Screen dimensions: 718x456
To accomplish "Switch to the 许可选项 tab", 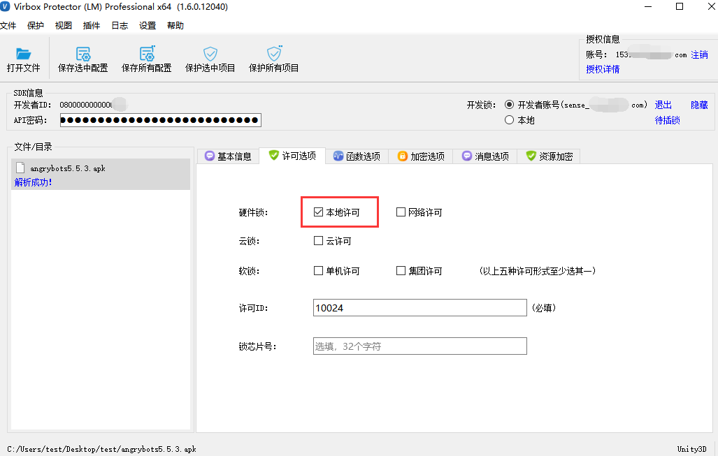I will 292,156.
